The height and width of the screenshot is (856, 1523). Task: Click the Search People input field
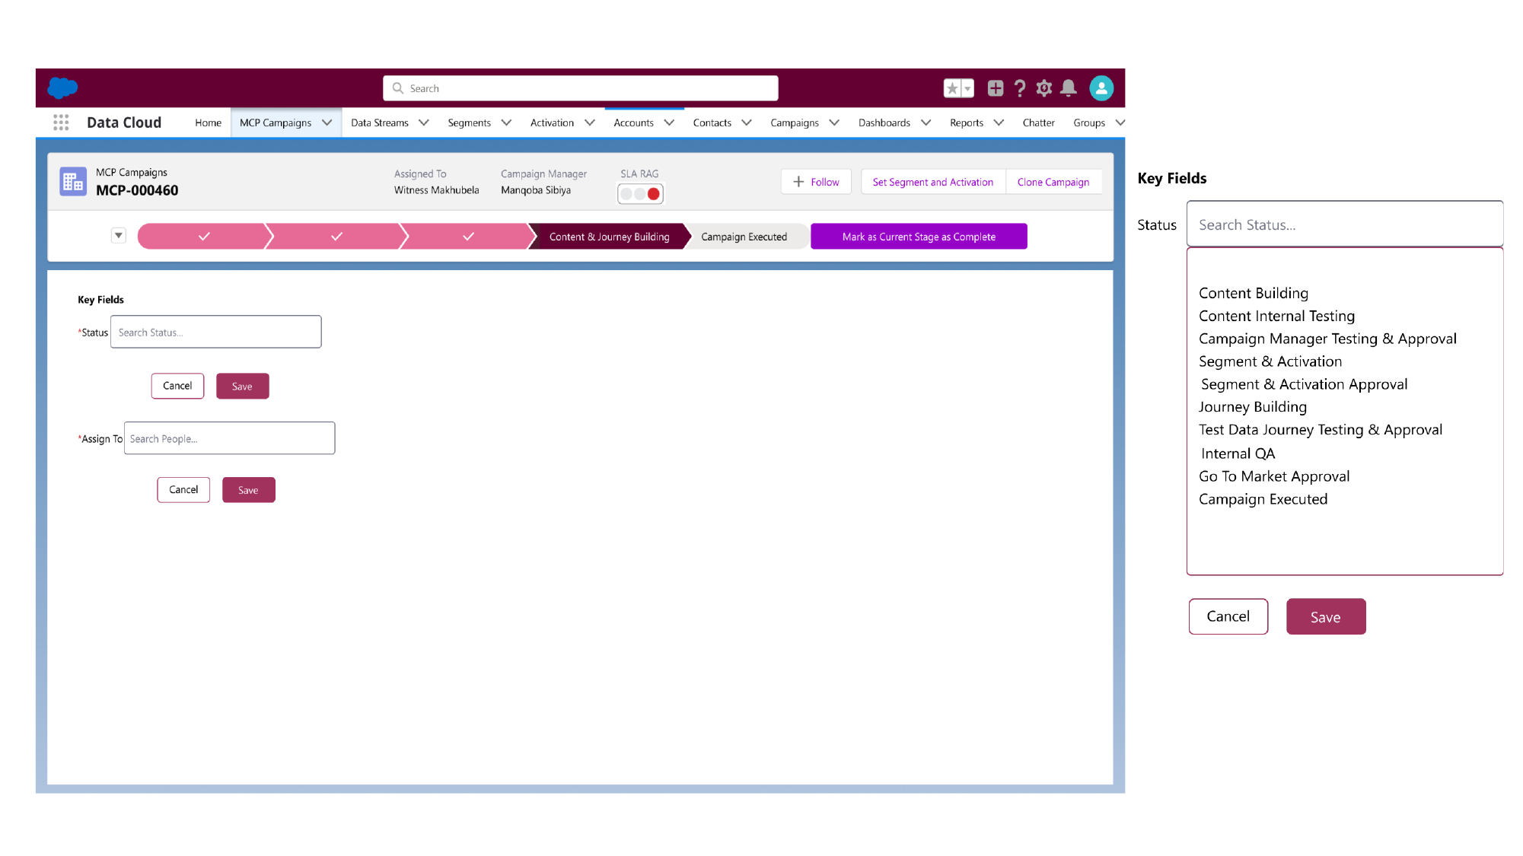pos(229,438)
